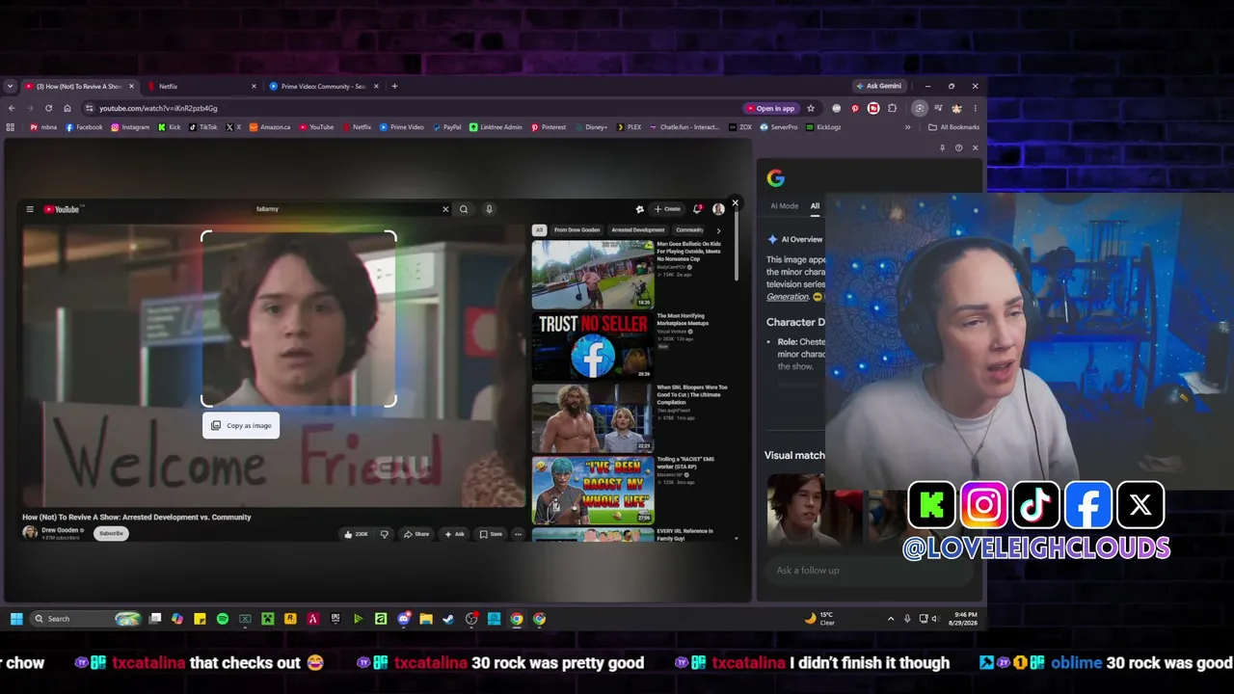The width and height of the screenshot is (1234, 694).
Task: Open the Instagram bookmark
Action: (x=130, y=127)
